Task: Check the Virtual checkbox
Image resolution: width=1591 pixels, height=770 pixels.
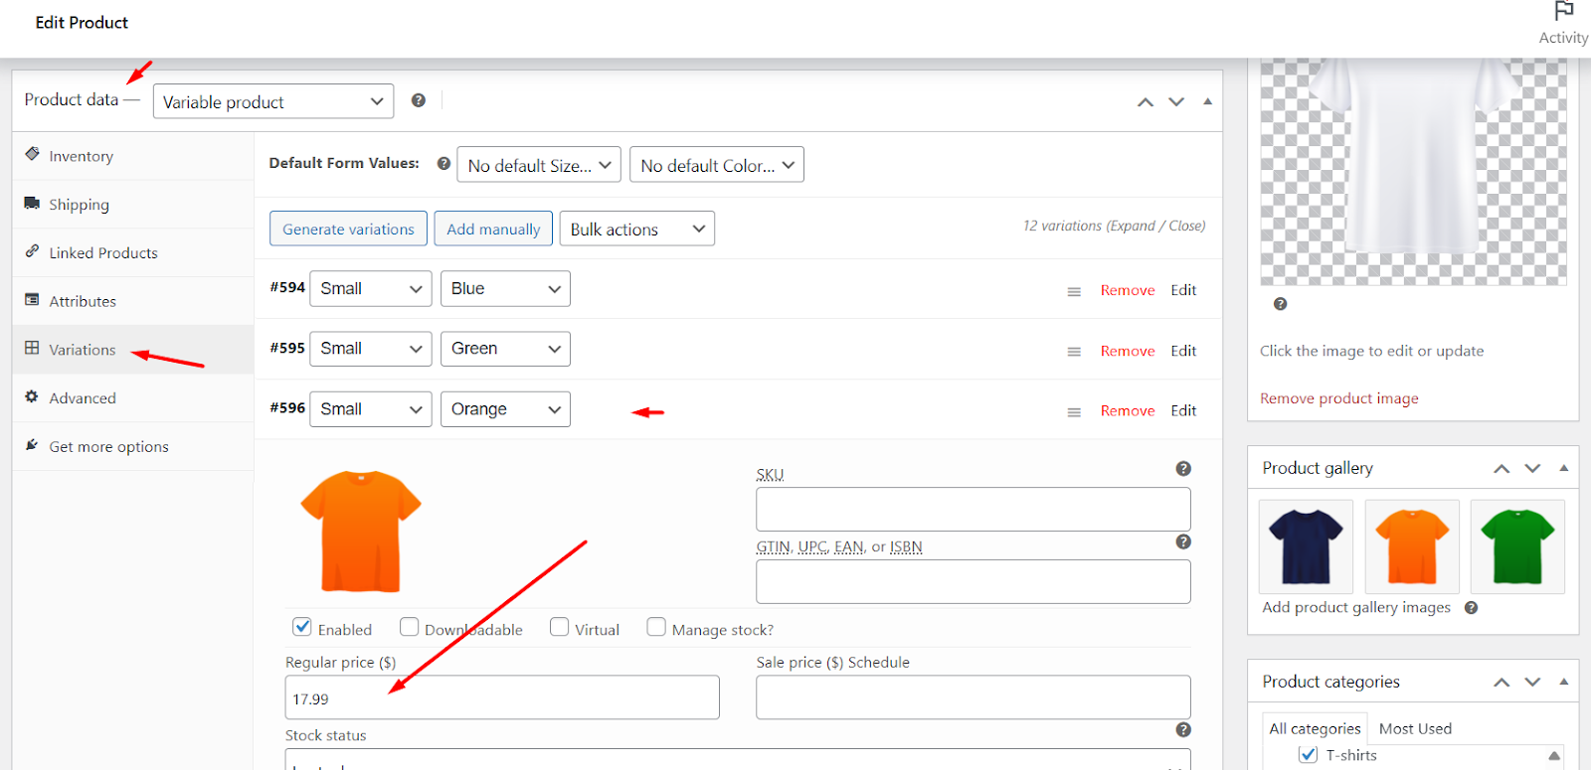Action: coord(559,627)
